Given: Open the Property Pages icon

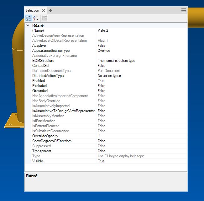Looking at the screenshot, I should click(x=45, y=18).
